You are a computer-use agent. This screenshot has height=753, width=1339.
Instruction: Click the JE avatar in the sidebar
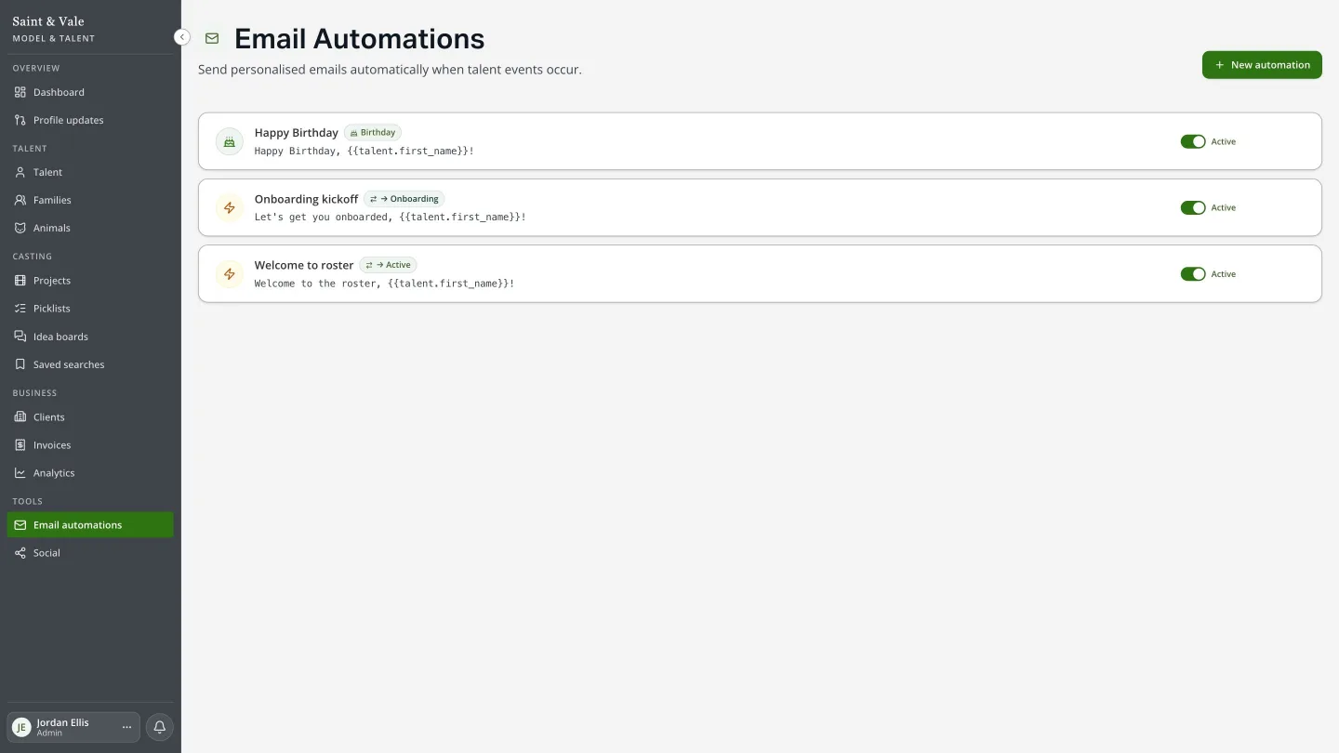pyautogui.click(x=22, y=727)
